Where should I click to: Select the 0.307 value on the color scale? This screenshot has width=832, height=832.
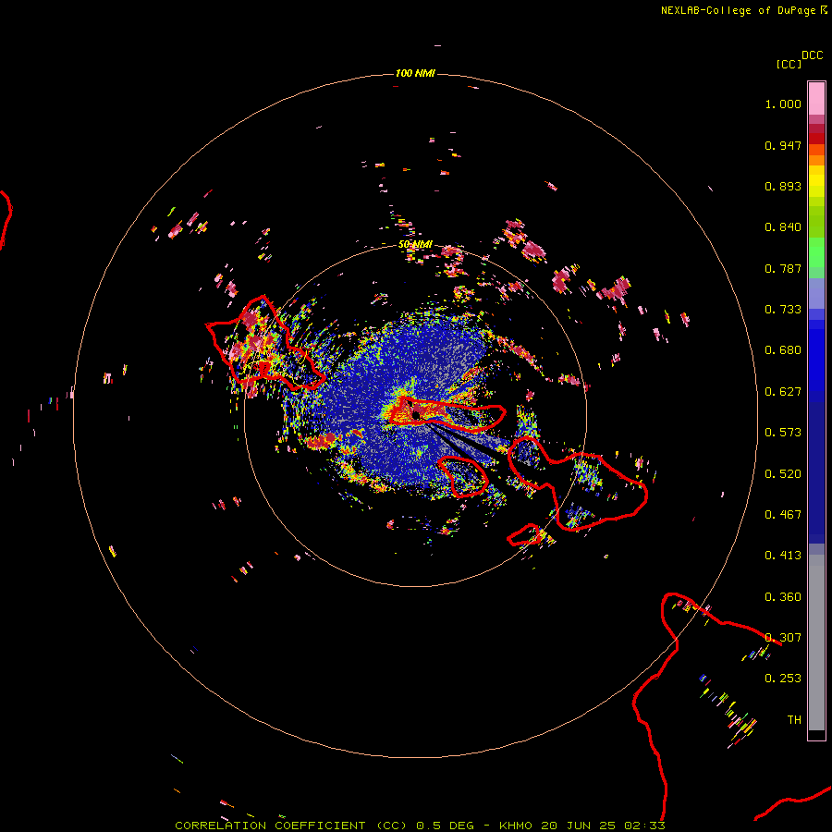[783, 637]
